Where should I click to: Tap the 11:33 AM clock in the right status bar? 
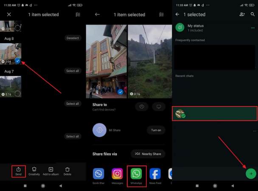(182, 5)
